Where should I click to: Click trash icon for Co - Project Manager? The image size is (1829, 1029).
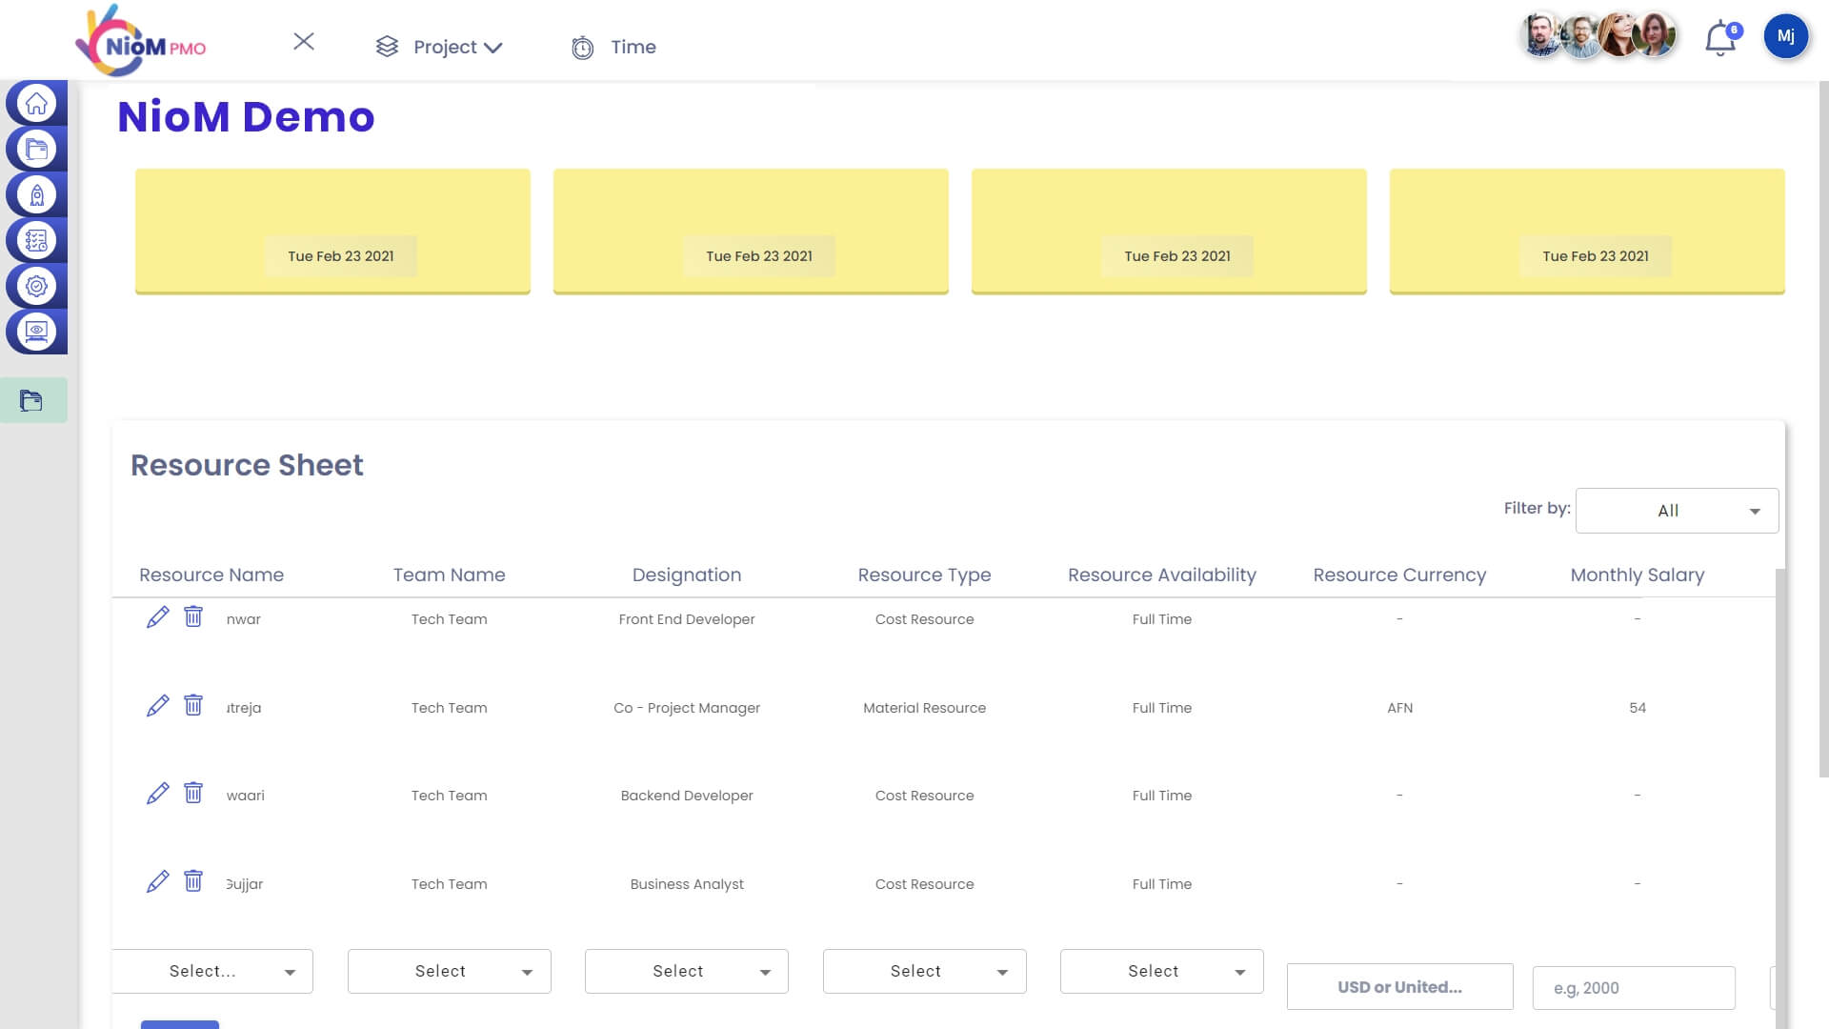click(193, 705)
